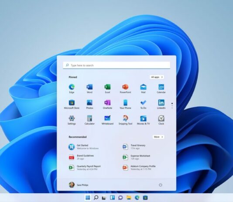
Task: Open Chat from the taskbar
Action: tap(120, 198)
